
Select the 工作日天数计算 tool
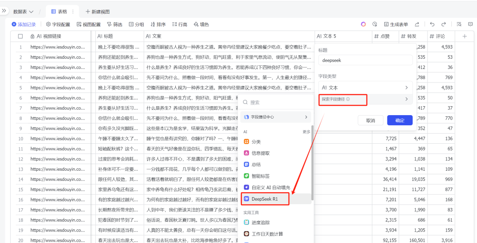tap(276, 234)
